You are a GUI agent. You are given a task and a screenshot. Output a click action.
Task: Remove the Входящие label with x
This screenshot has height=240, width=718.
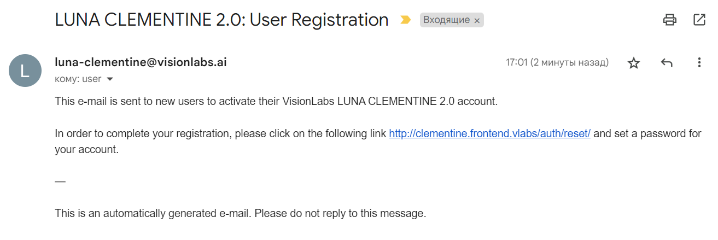(477, 21)
